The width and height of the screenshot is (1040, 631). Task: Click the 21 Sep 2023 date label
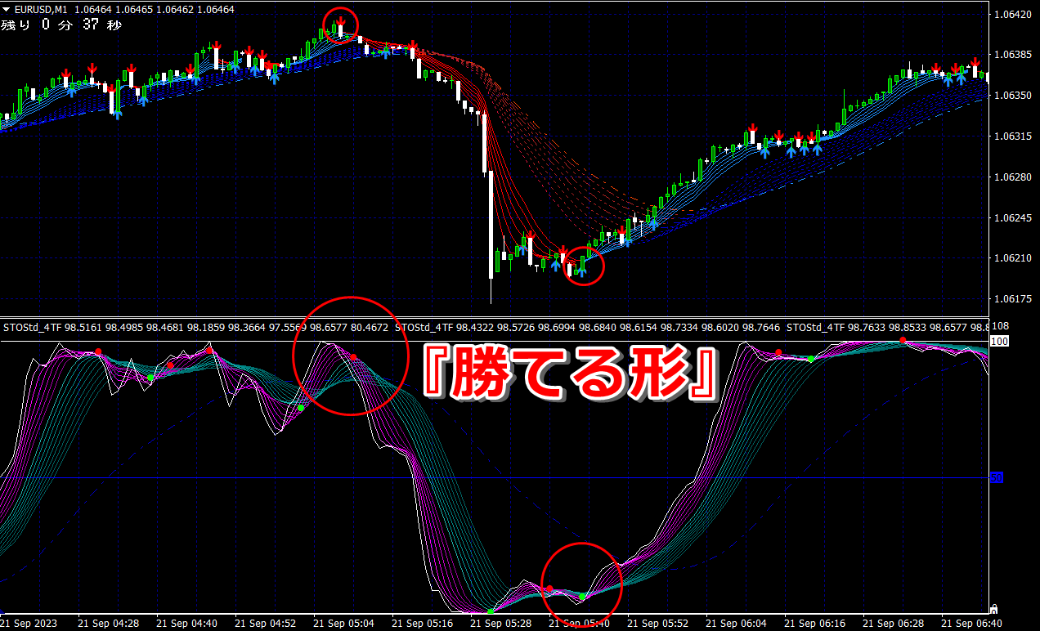[x=29, y=624]
